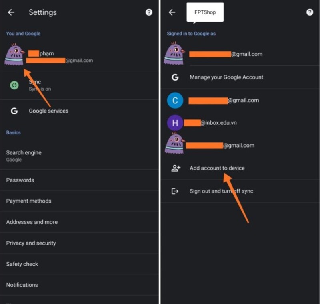This screenshot has width=320, height=304.
Task: Open help on the account screen
Action: [310, 12]
